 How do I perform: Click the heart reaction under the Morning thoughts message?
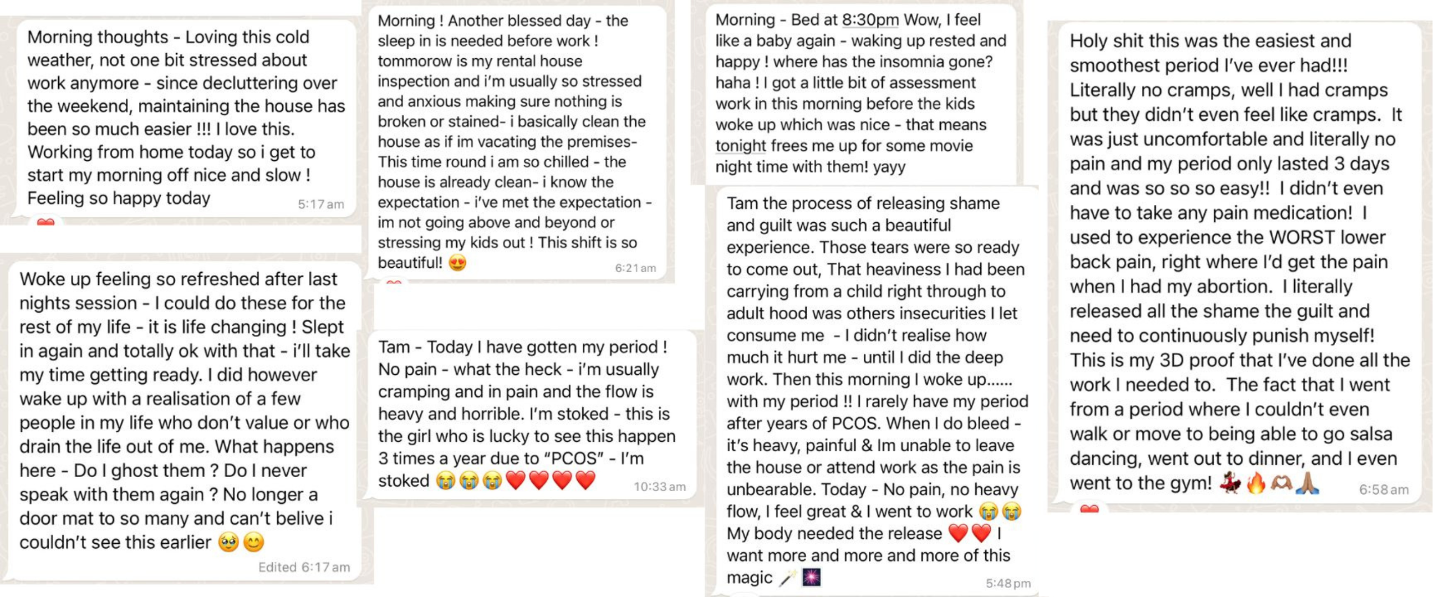[x=45, y=222]
